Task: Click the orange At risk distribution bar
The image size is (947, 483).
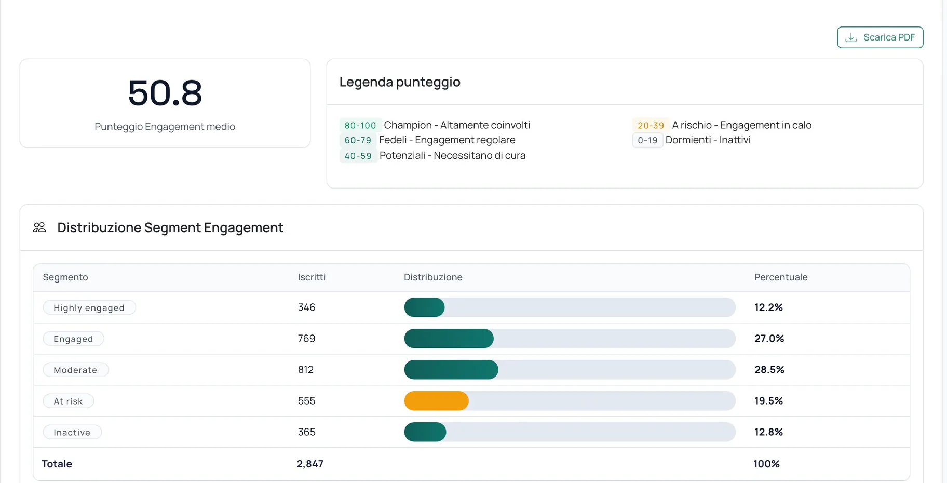Action: tap(436, 401)
